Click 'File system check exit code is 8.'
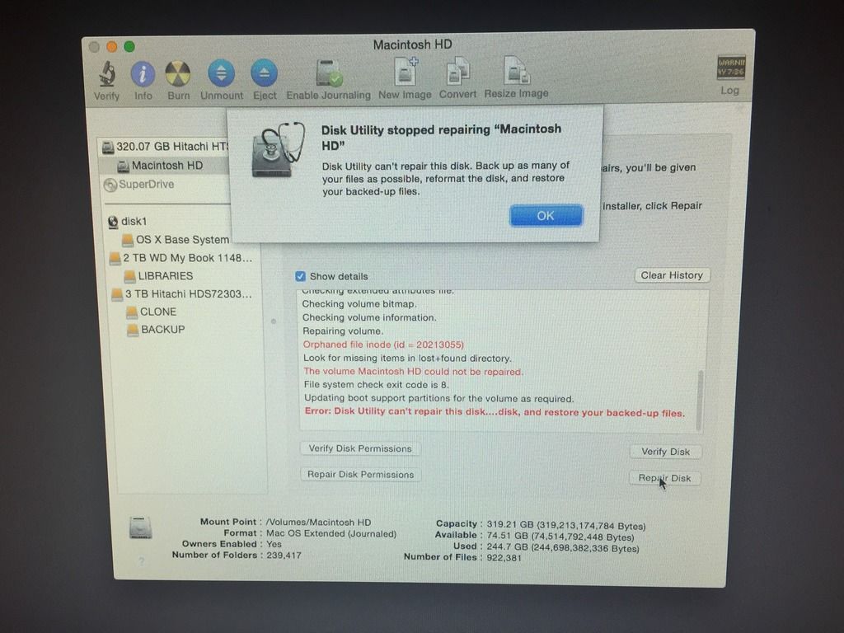This screenshot has width=844, height=633. pyautogui.click(x=376, y=385)
